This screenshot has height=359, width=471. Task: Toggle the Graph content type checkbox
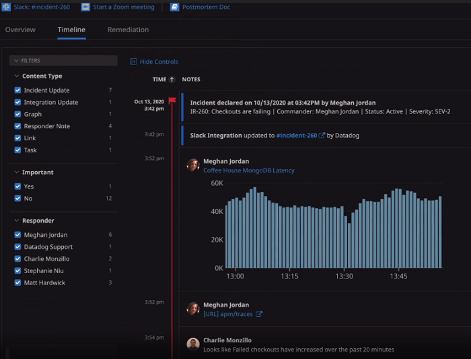coord(17,114)
